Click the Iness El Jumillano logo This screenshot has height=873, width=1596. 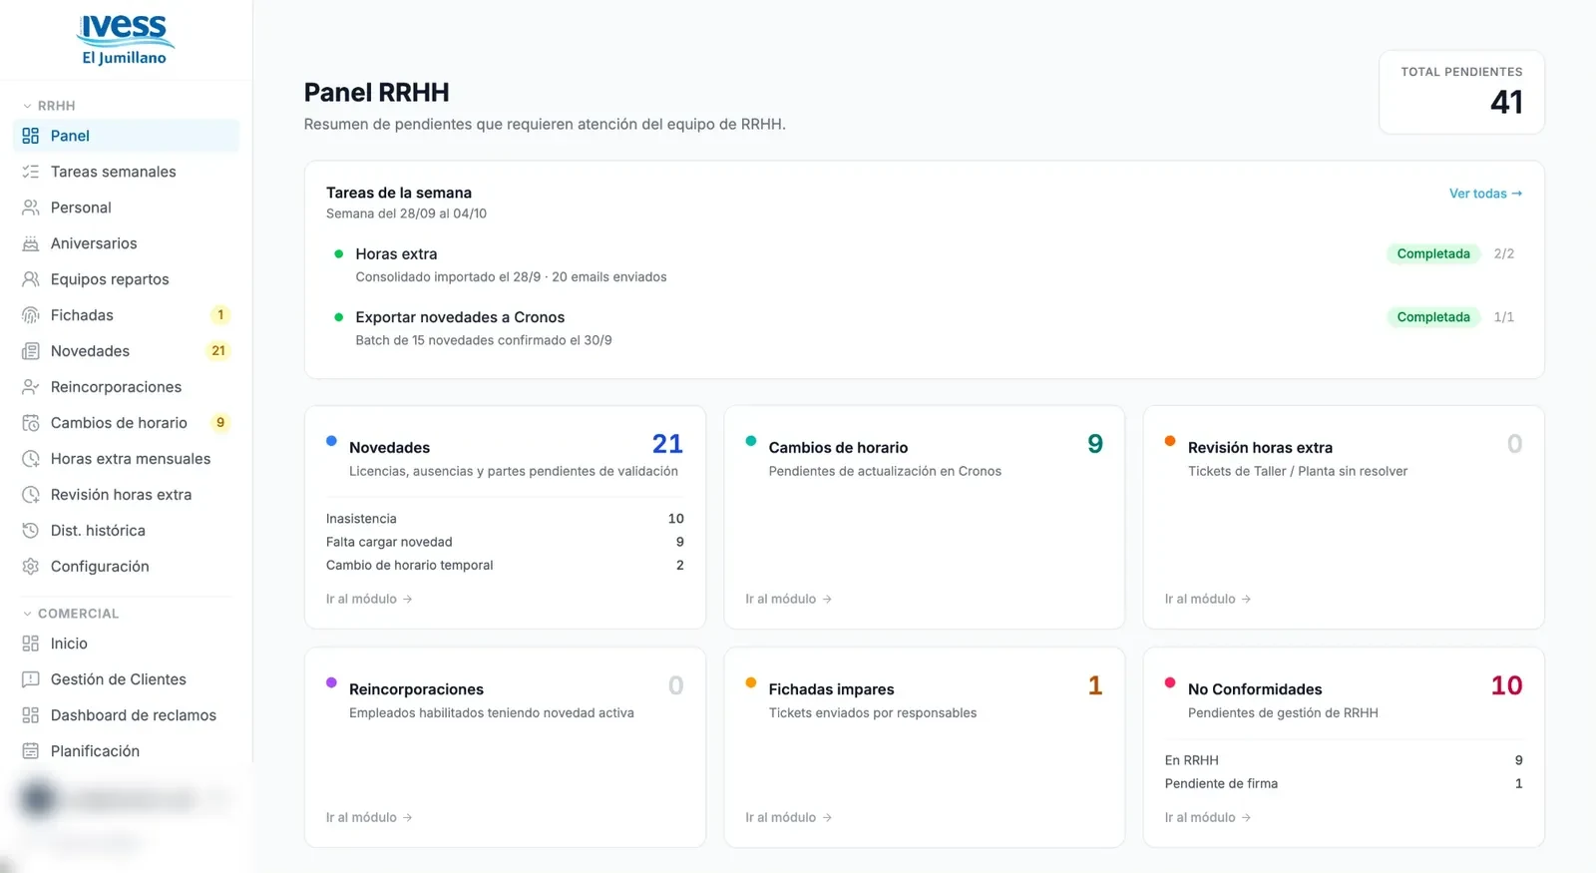tap(125, 41)
